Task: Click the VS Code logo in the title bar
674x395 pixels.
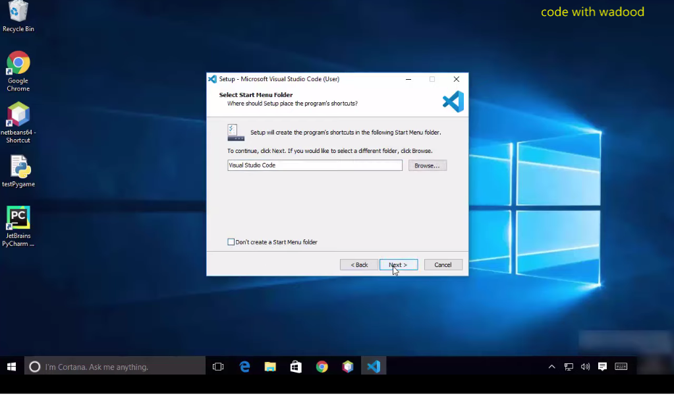Action: (212, 78)
